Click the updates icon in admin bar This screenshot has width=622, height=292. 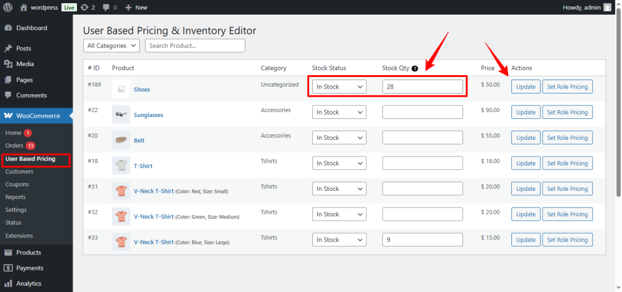(x=85, y=8)
